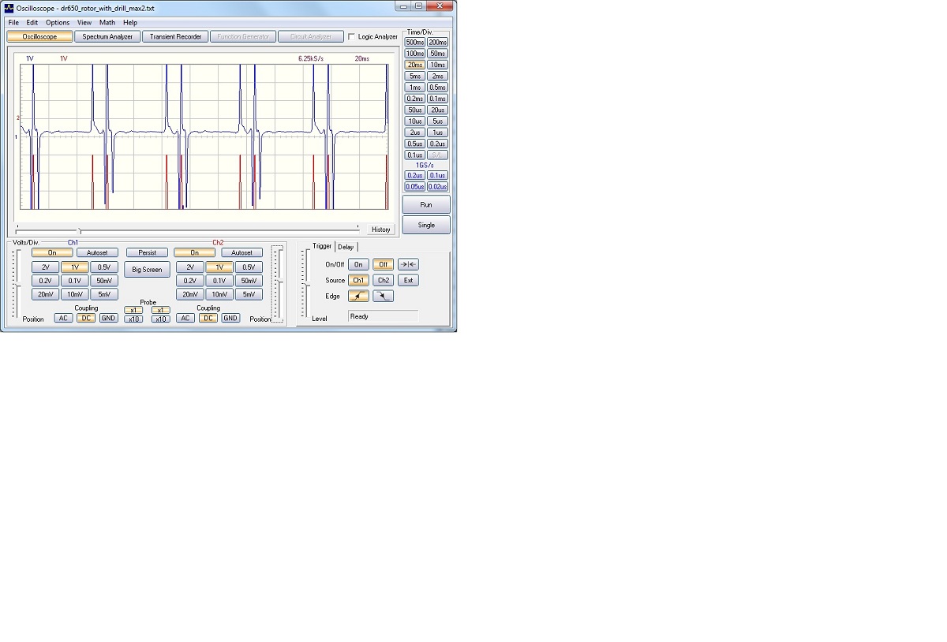Screen dimensions: 947x642
Task: Open the File menu
Action: tap(13, 23)
